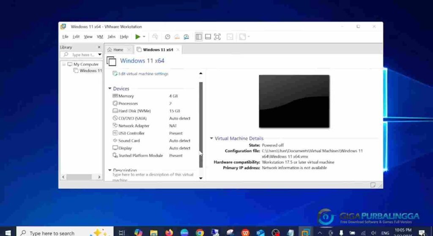Open WPS Office from the taskbar

245,233
